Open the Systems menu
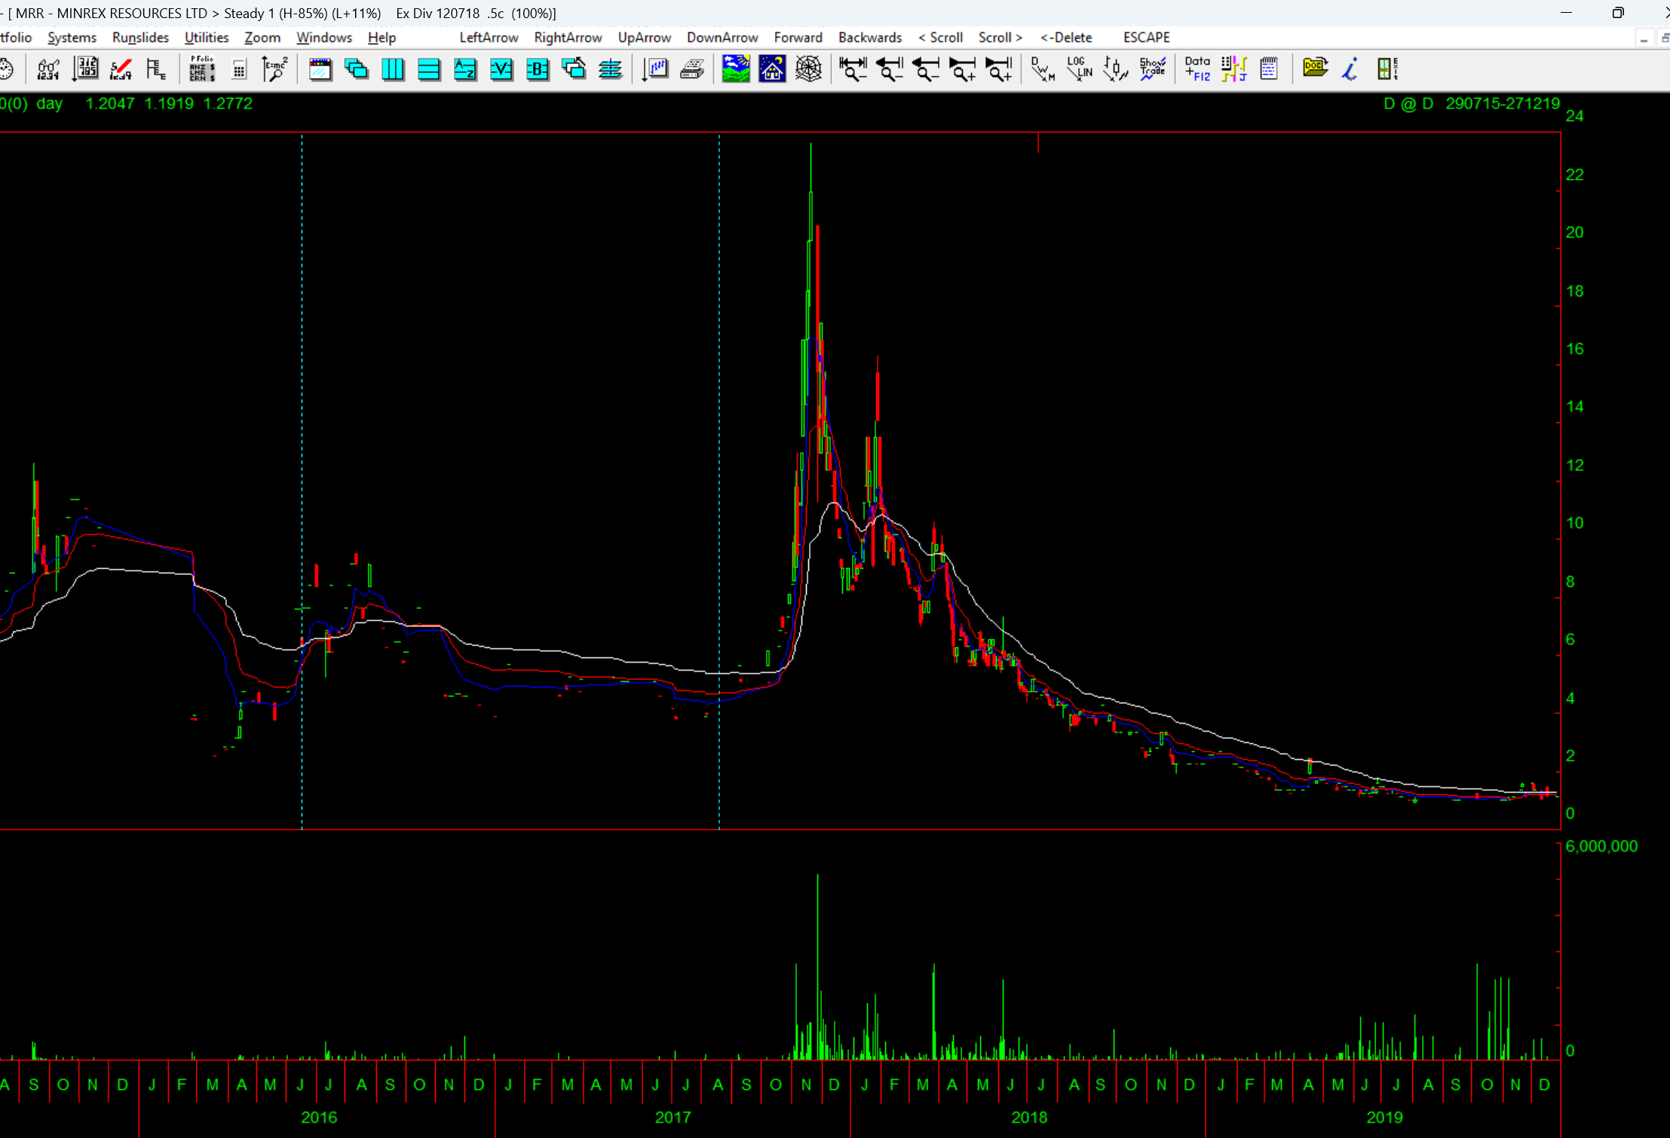The width and height of the screenshot is (1670, 1138). [x=72, y=38]
